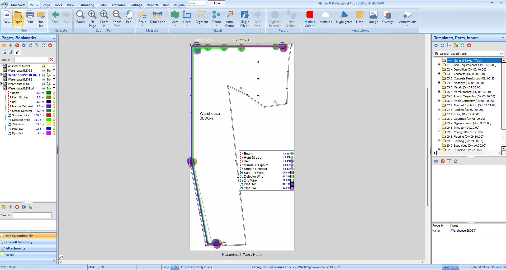Open the Takeoff Summary panel
Screen dimensions: 506x270
28,242
